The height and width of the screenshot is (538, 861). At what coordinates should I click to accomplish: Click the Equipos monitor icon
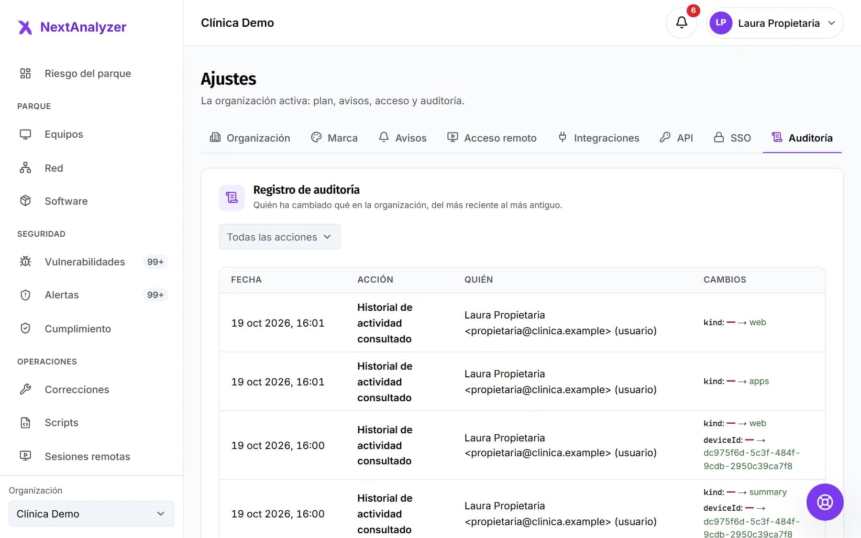tap(25, 134)
